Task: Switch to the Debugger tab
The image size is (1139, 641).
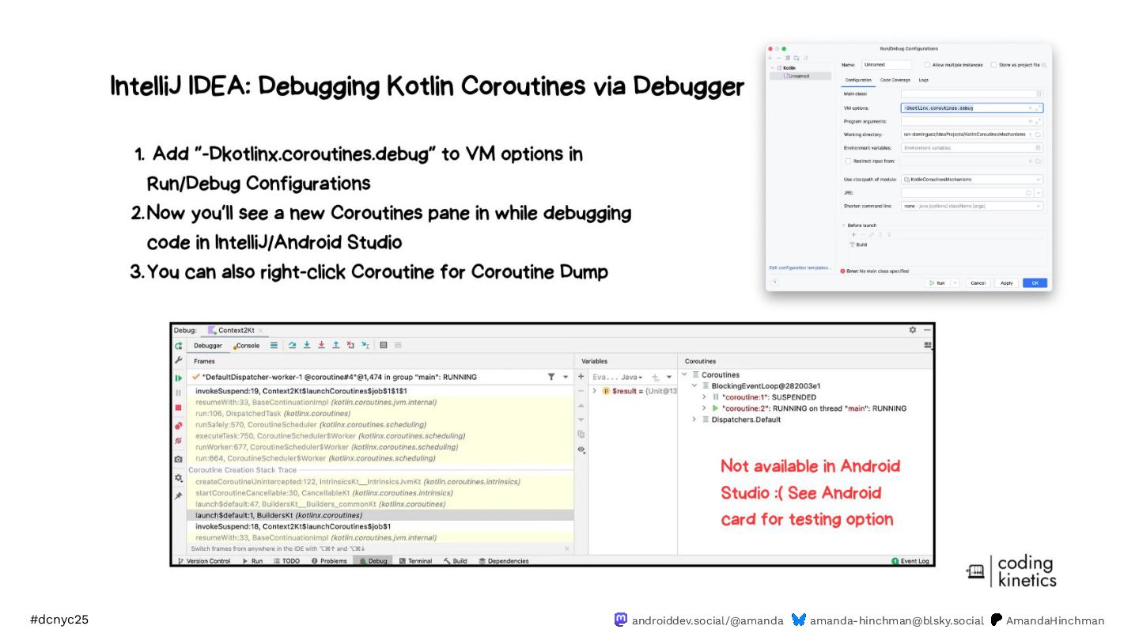Action: (208, 345)
